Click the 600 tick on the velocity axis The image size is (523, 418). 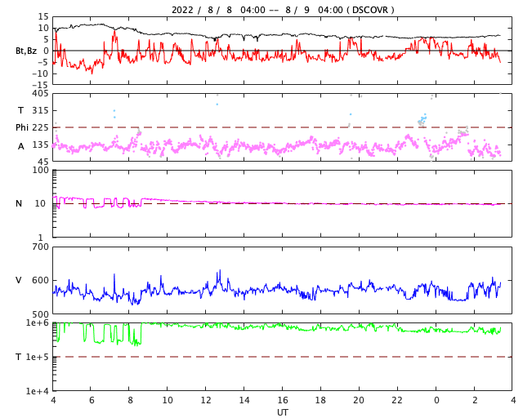[40, 280]
